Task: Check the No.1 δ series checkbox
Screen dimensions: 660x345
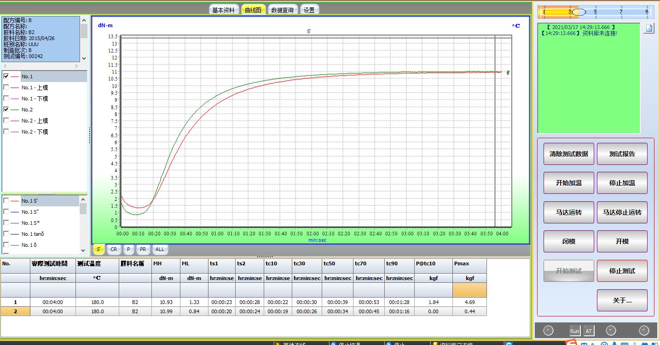Action: tap(6, 245)
